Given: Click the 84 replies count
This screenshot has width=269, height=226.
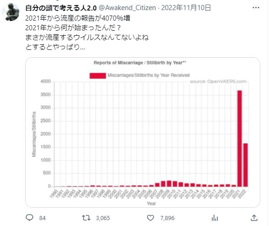Looking at the screenshot, I should tap(43, 218).
